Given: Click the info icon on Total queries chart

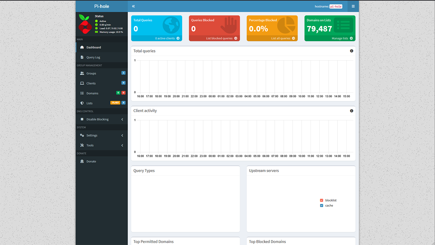Looking at the screenshot, I should 351,51.
